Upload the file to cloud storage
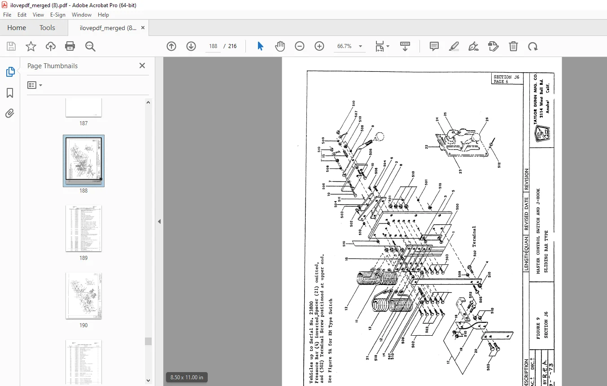 click(x=51, y=46)
